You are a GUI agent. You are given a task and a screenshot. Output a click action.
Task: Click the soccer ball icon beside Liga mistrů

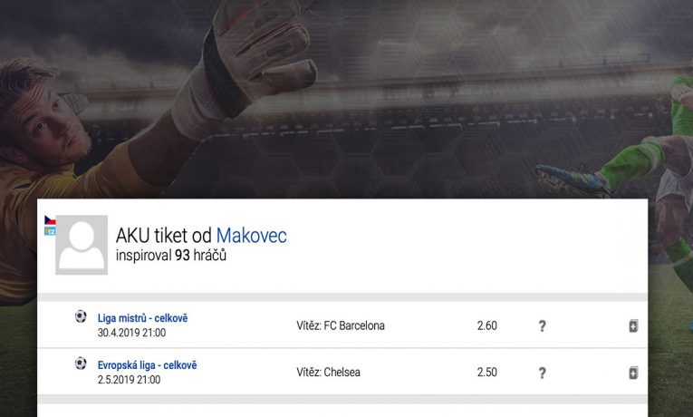coord(81,317)
